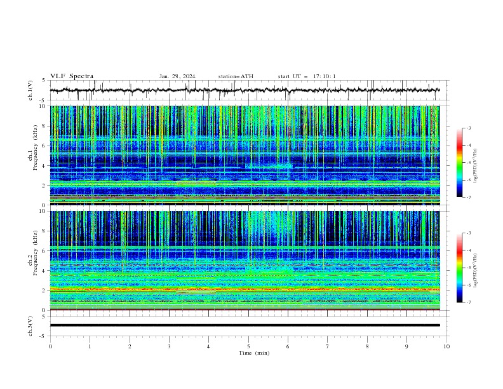Viewport: 503px width, 389px height.
Task: Click inside the ch.1 spectrogram panel
Action: (245, 155)
